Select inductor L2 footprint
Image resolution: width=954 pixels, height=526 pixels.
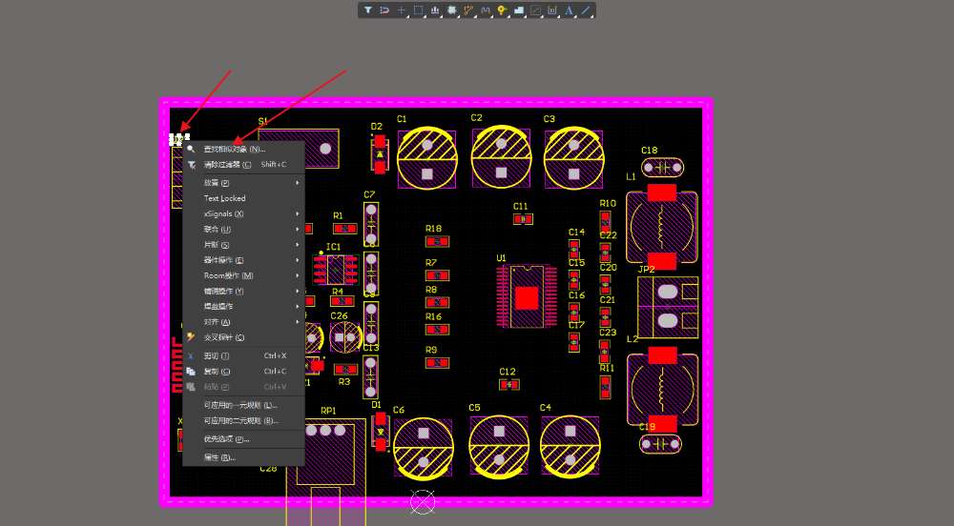coord(661,389)
